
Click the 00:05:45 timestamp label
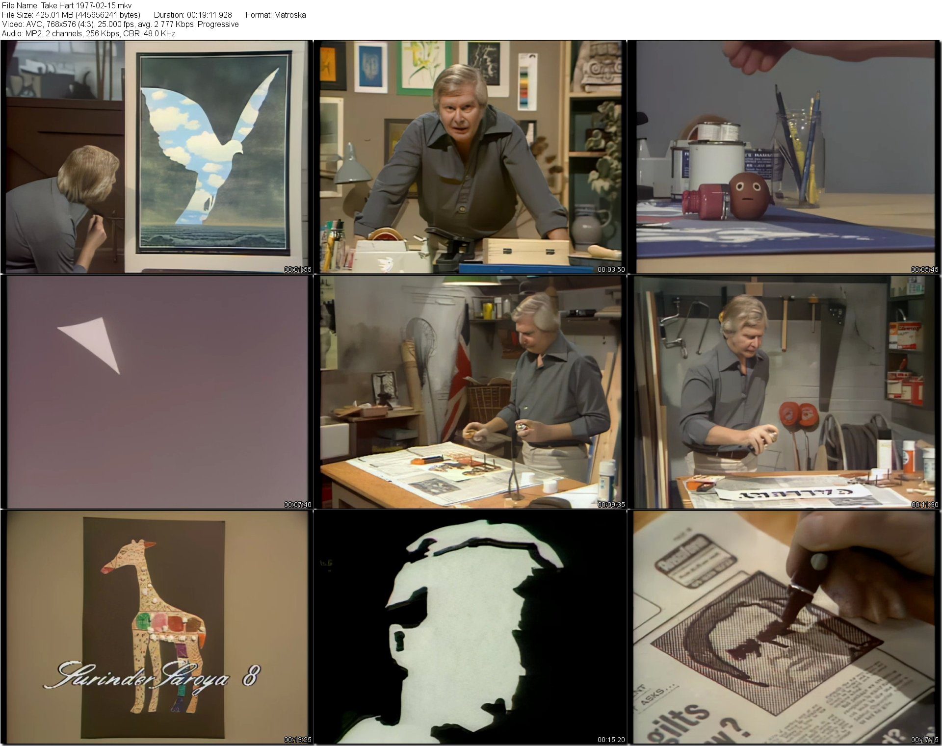click(x=924, y=269)
